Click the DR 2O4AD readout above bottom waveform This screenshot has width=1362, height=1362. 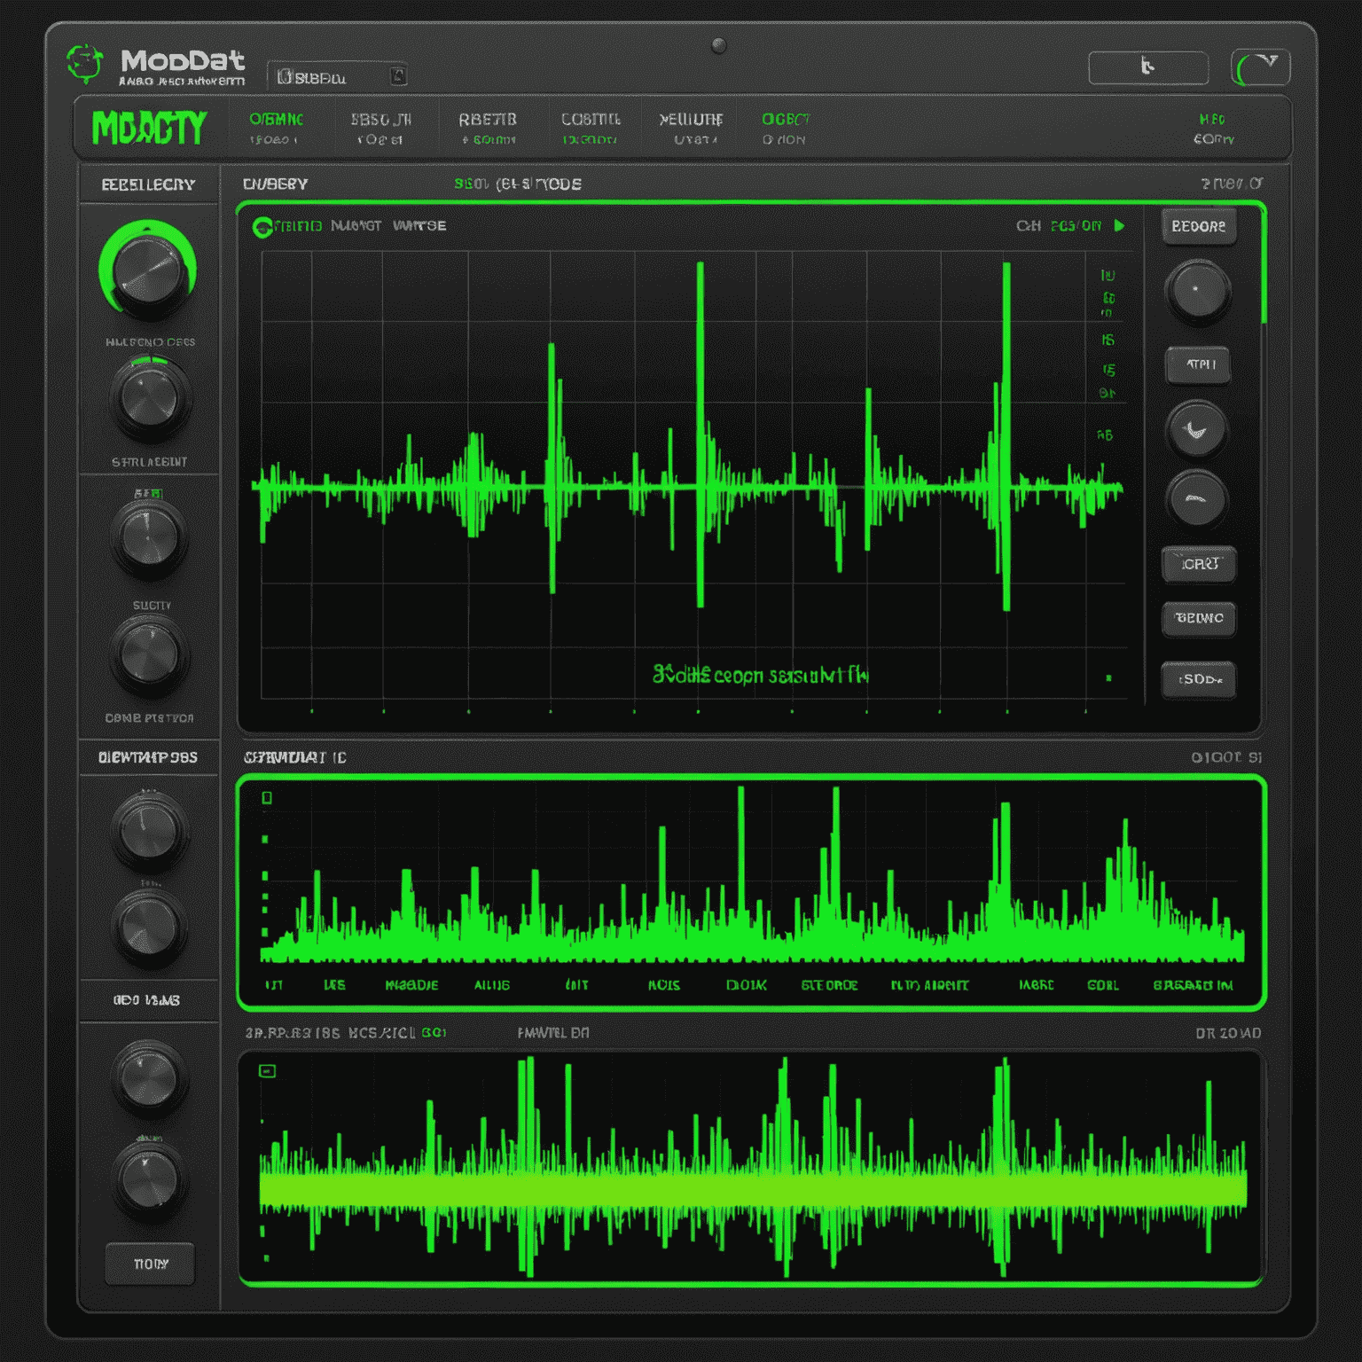coord(1228,1033)
